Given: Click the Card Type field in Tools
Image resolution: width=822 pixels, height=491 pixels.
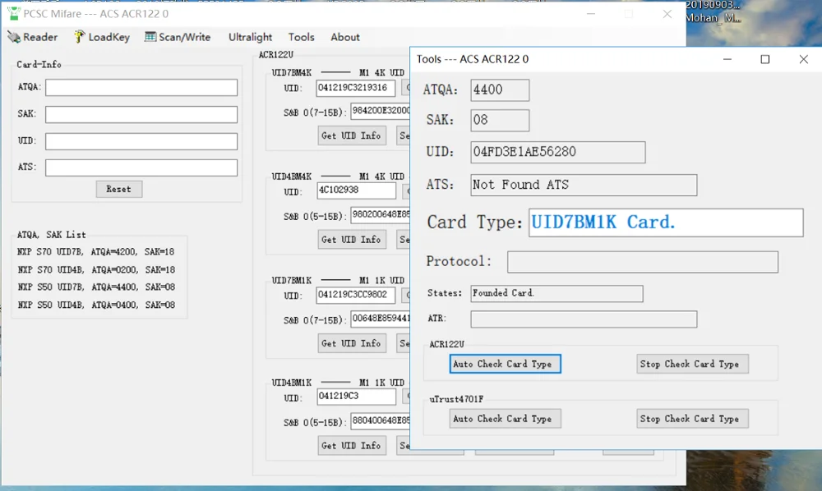Looking at the screenshot, I should 666,223.
